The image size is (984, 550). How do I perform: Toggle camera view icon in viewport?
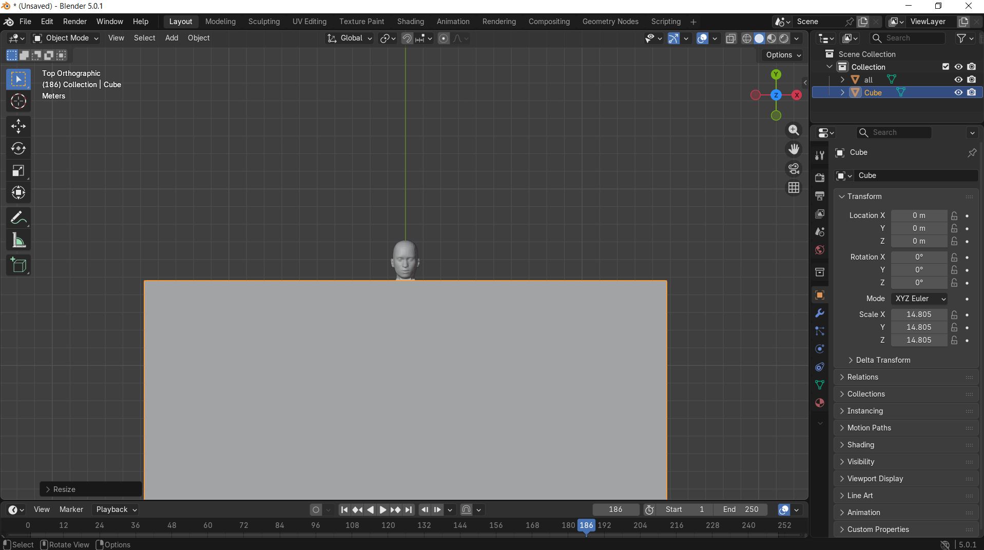(x=794, y=168)
